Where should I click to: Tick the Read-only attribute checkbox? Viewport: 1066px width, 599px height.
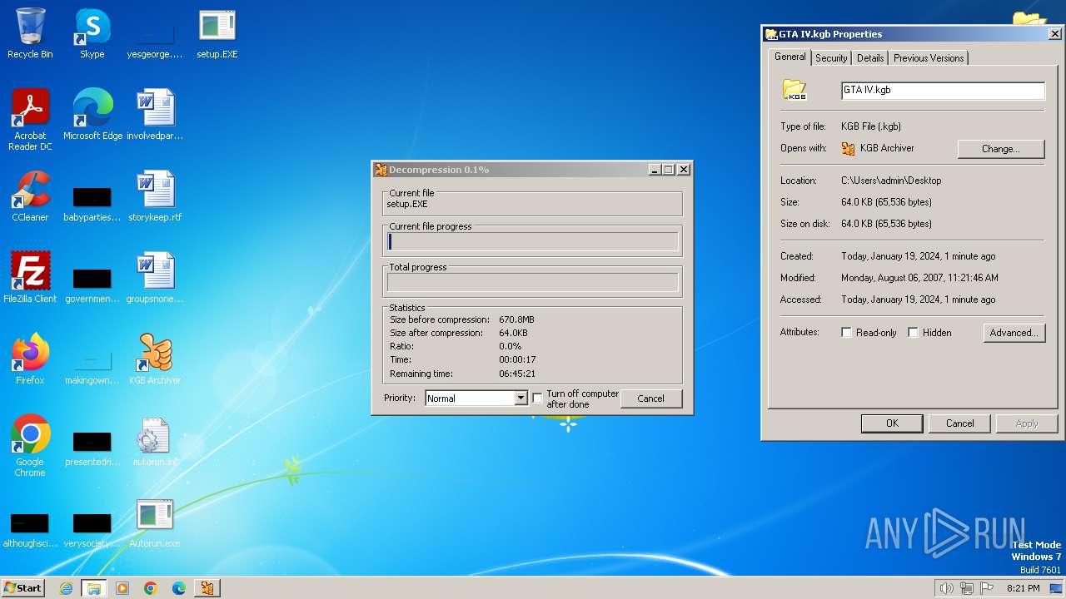click(x=846, y=333)
